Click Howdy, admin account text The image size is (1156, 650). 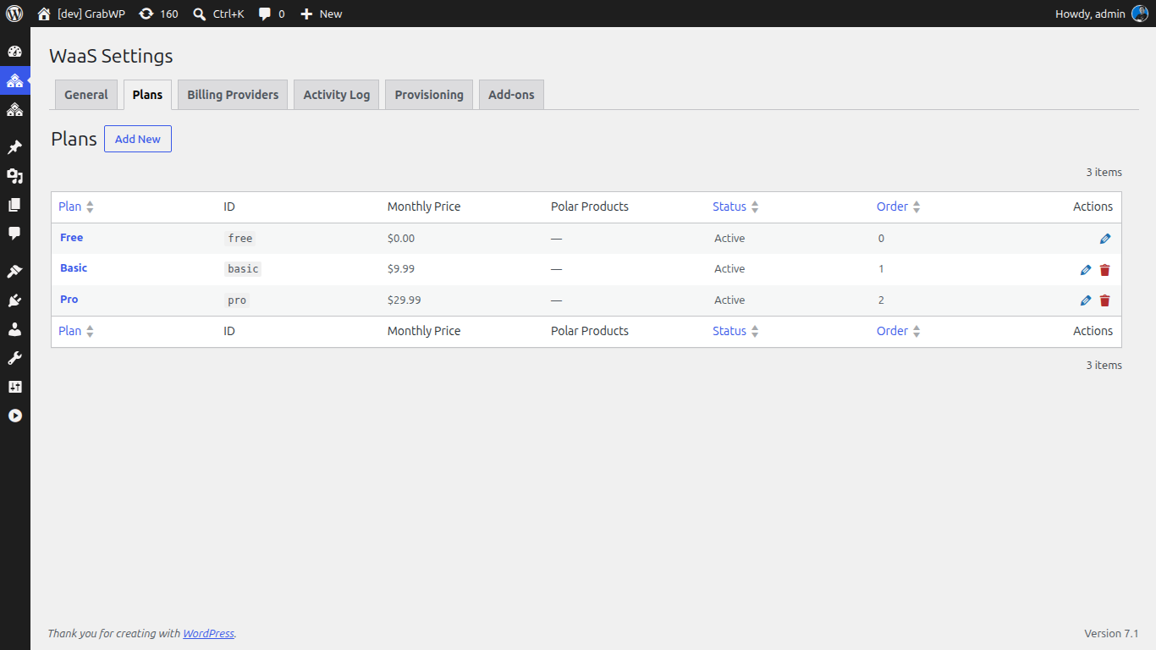1090,14
